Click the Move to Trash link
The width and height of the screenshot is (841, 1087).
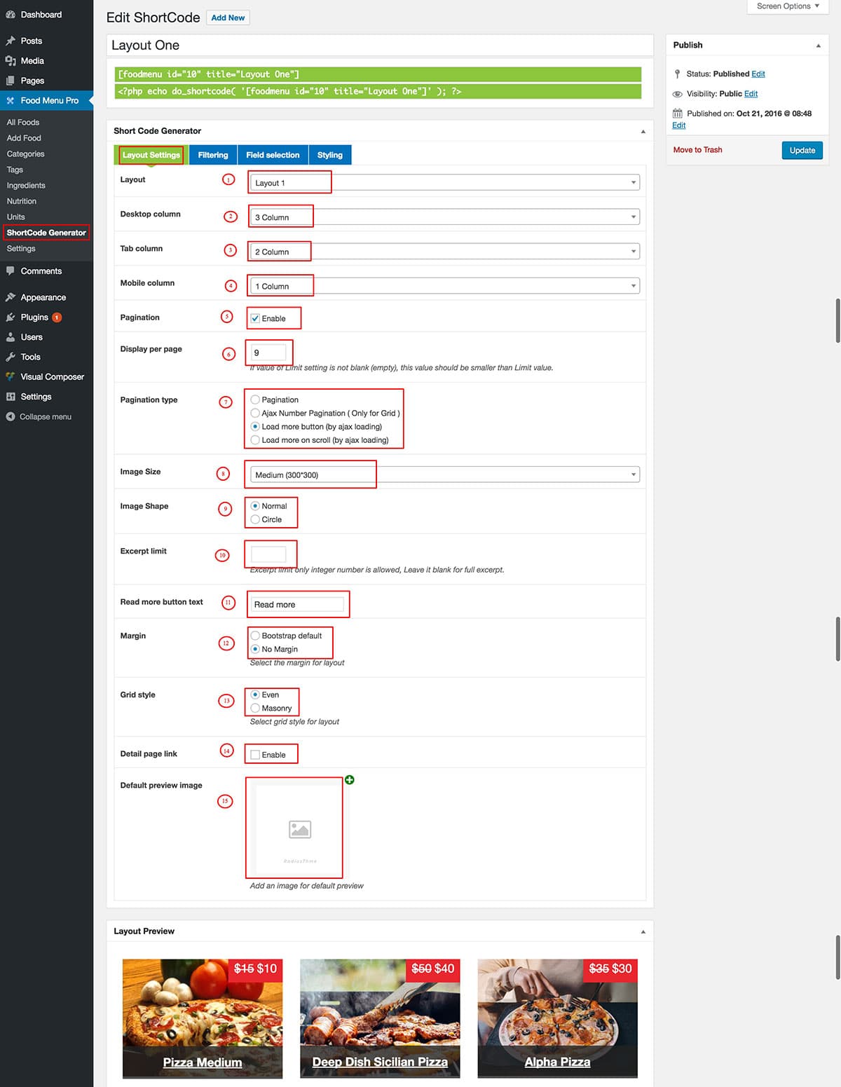pos(697,150)
